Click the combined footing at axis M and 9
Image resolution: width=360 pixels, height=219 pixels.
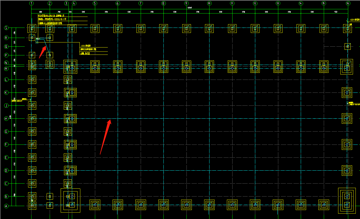click(x=186, y=67)
